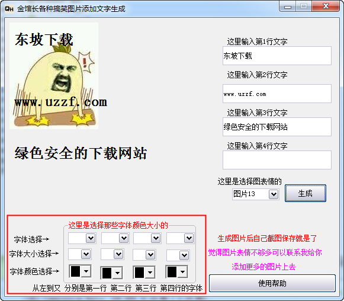
Task: Pick second-line font color black swatch
Action: 107,273
